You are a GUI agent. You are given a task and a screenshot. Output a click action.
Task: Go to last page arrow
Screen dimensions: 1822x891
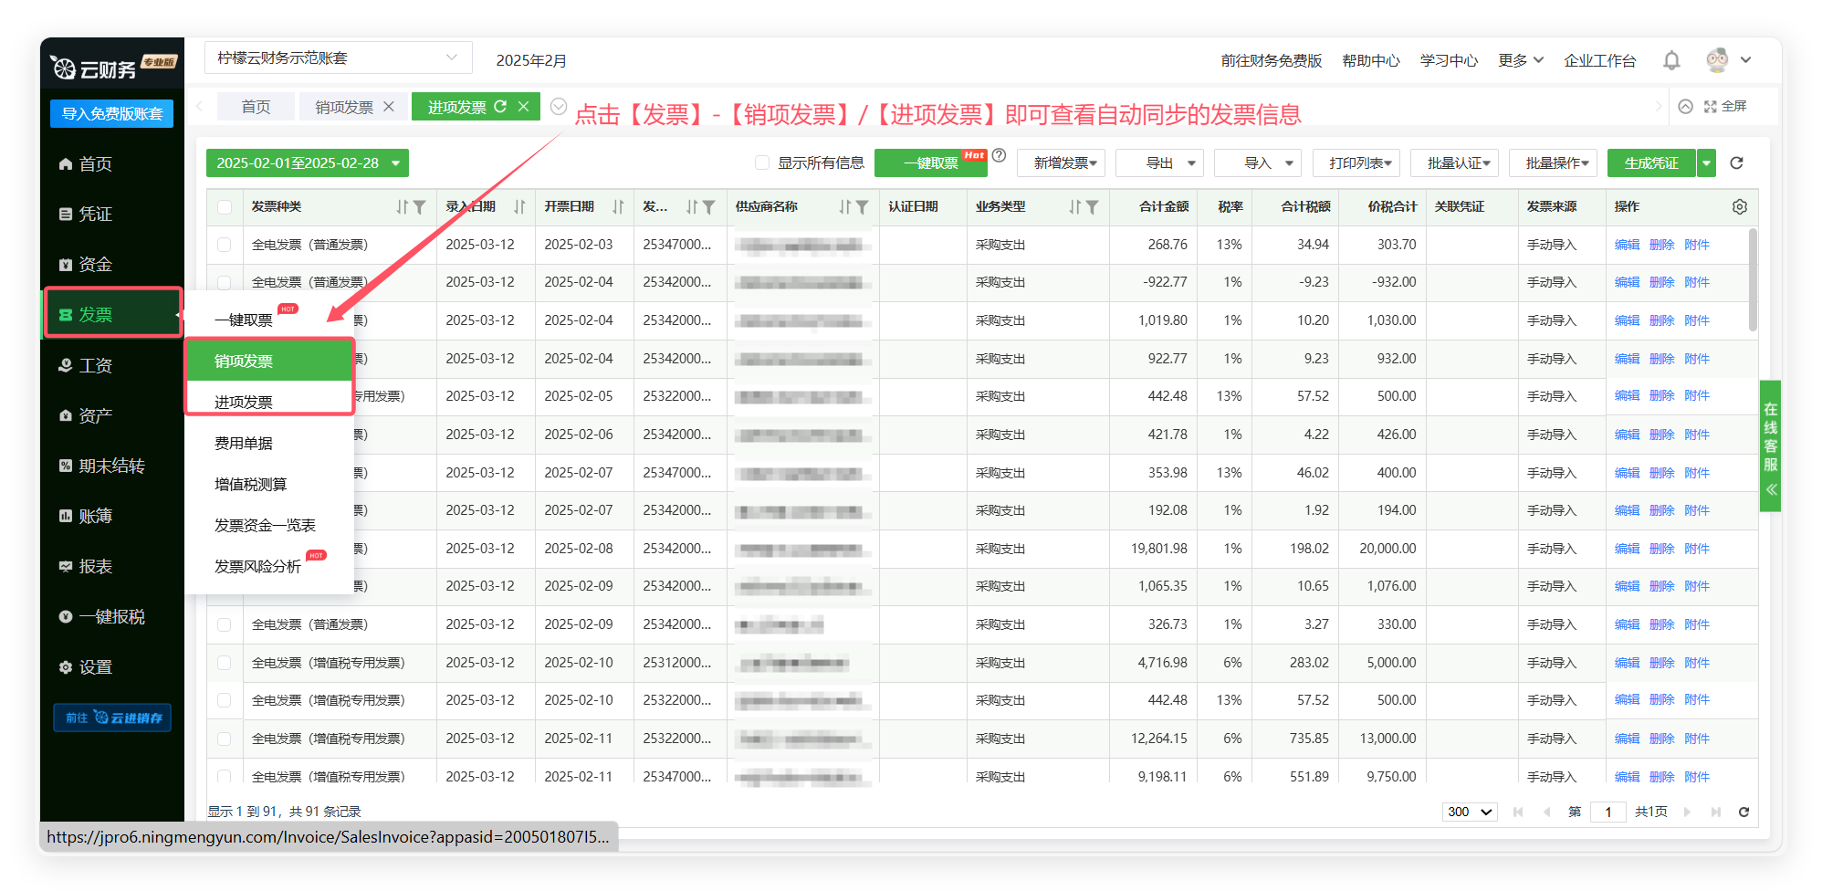pos(1716,812)
